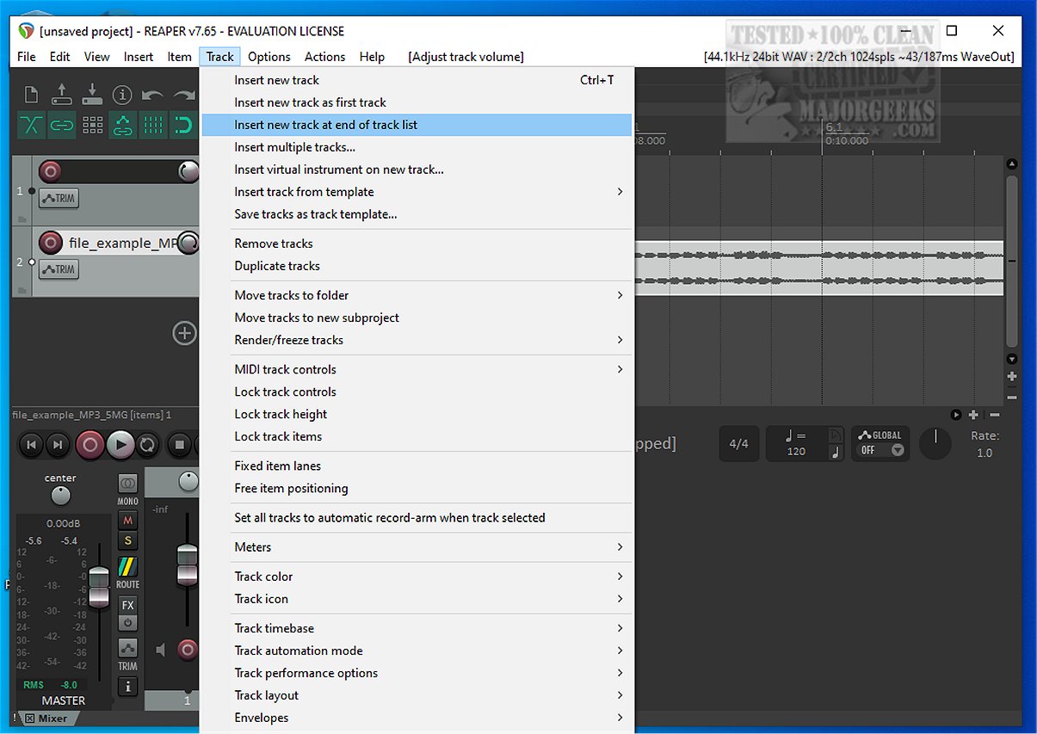Click mixer track 1 speaker monitor icon
The image size is (1037, 734).
tap(161, 650)
